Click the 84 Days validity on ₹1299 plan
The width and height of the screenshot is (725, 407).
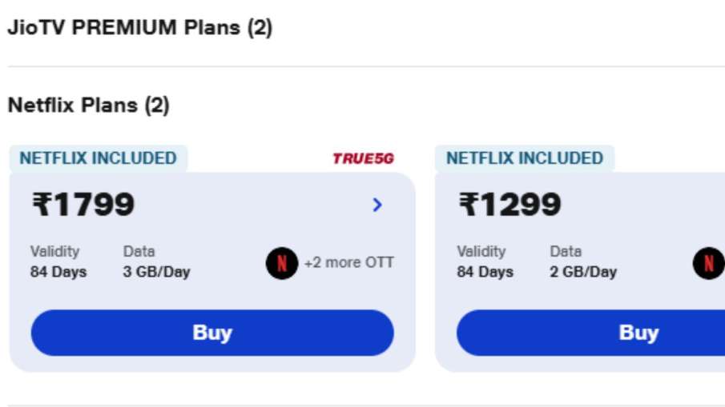[x=485, y=272]
